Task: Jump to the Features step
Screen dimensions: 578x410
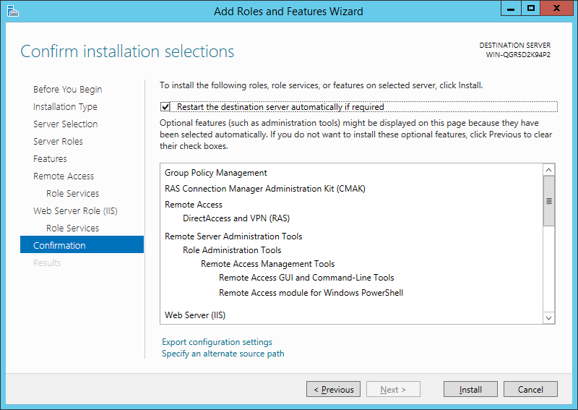Action: click(x=50, y=158)
